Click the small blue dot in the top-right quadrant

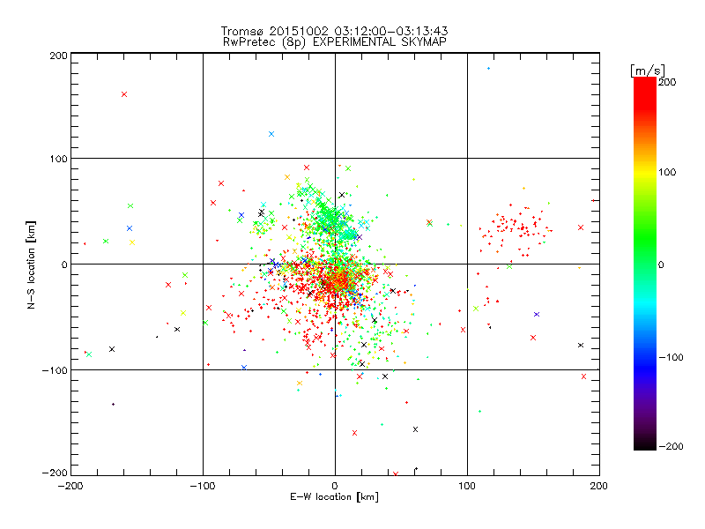click(489, 69)
